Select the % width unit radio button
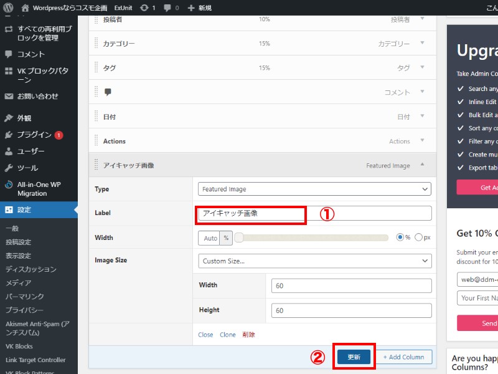 400,237
